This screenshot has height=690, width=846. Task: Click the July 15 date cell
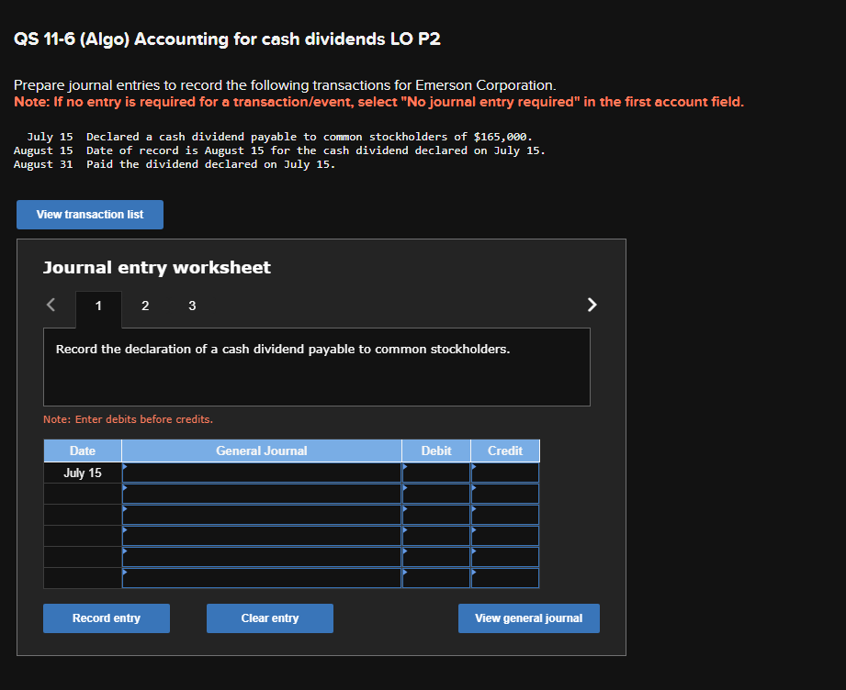[x=83, y=473]
